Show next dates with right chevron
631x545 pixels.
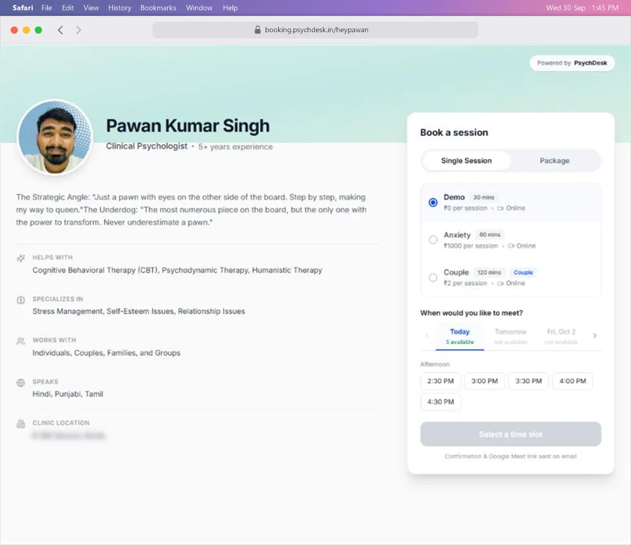(595, 336)
